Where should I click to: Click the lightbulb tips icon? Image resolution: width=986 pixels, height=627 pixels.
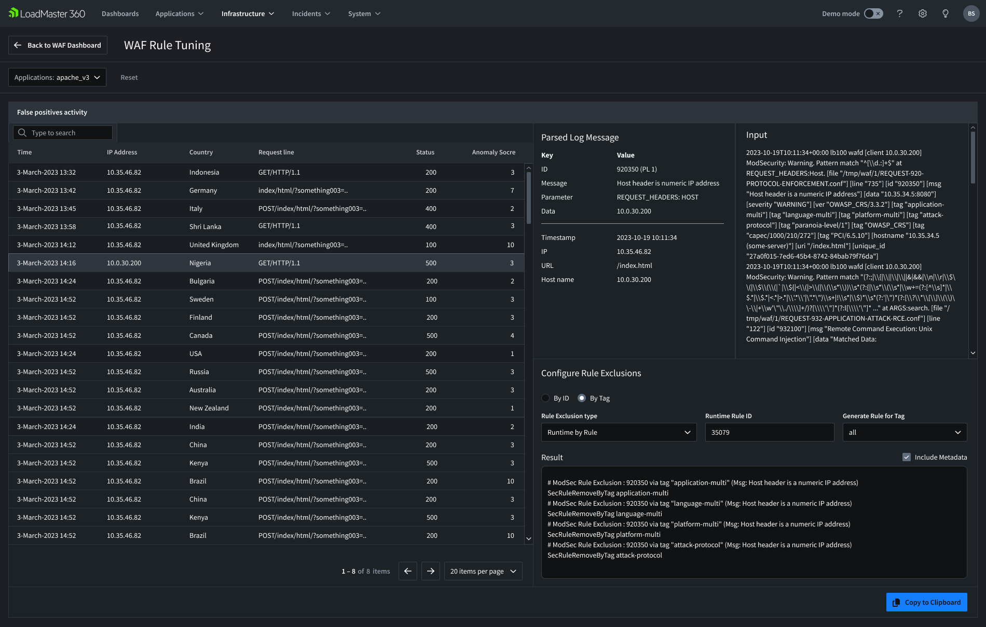(946, 13)
